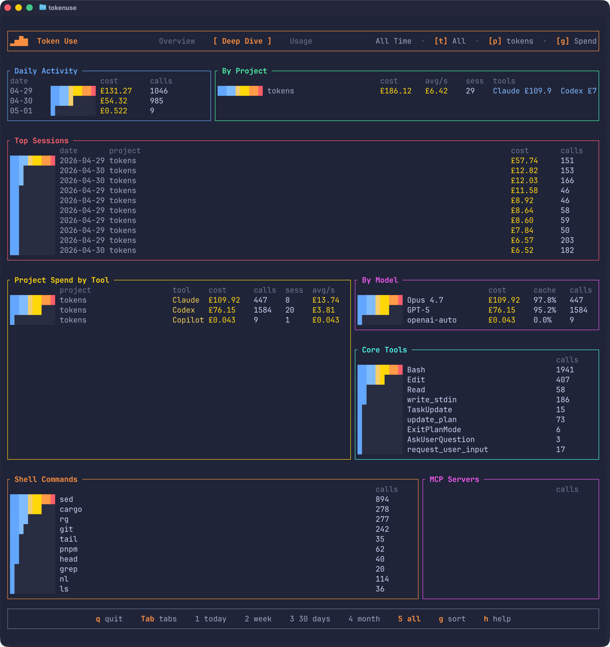Change sort via [g] Spend
The width and height of the screenshot is (610, 647).
[576, 41]
